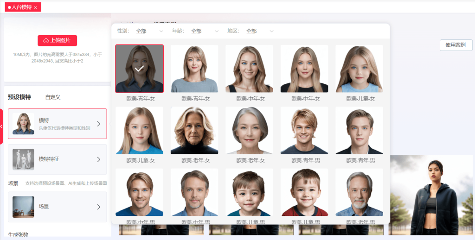
Task: Open the 地区 filter dropdown
Action: click(x=259, y=31)
